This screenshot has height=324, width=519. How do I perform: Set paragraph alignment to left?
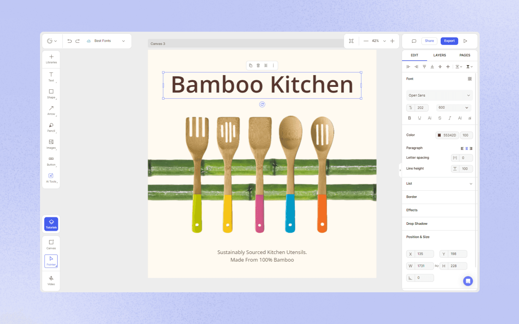(x=462, y=149)
